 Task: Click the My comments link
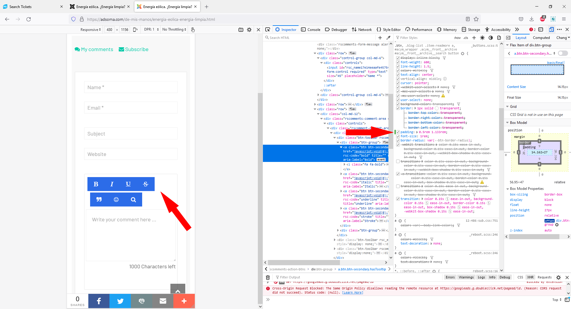94,49
